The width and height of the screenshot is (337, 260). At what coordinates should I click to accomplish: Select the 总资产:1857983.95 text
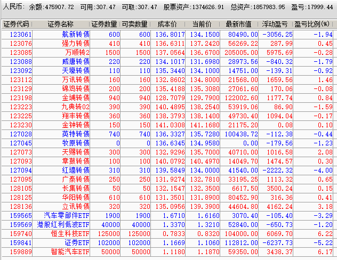pos(258,7)
